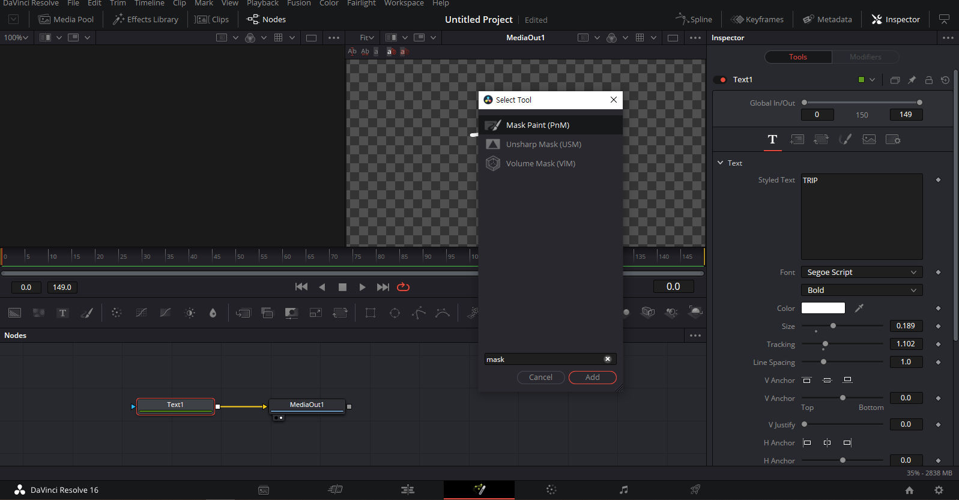
Task: Open the Image tab in Inspector
Action: pyautogui.click(x=869, y=139)
